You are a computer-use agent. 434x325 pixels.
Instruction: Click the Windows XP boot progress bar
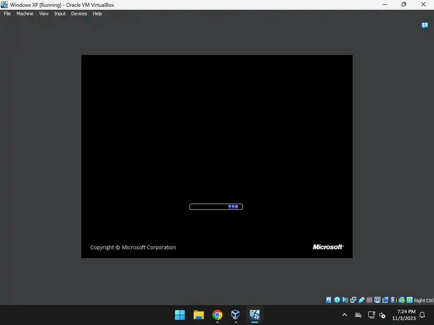[x=216, y=207]
